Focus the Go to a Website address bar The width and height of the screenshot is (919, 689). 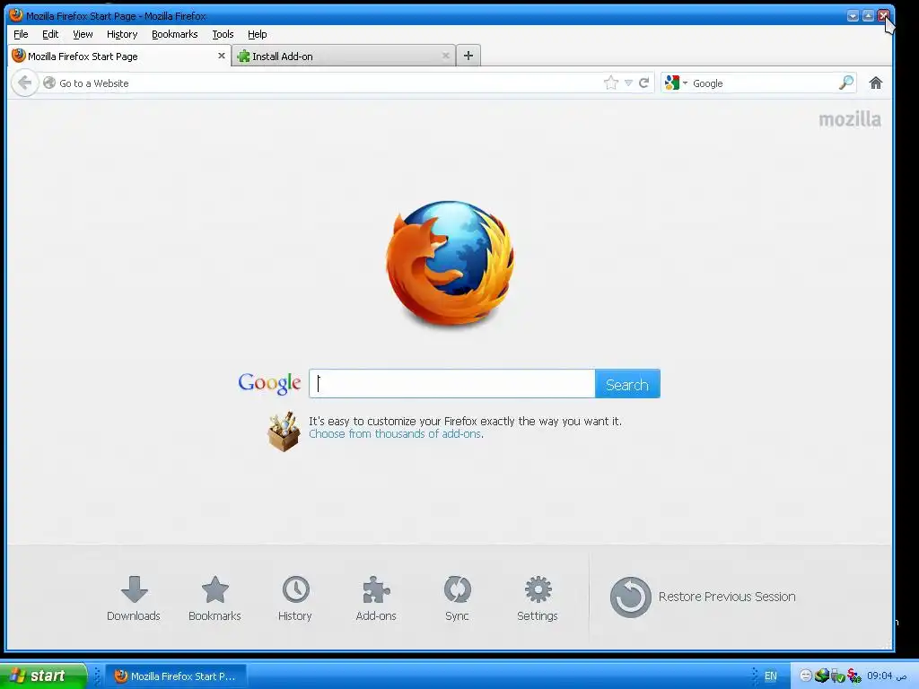coord(328,83)
